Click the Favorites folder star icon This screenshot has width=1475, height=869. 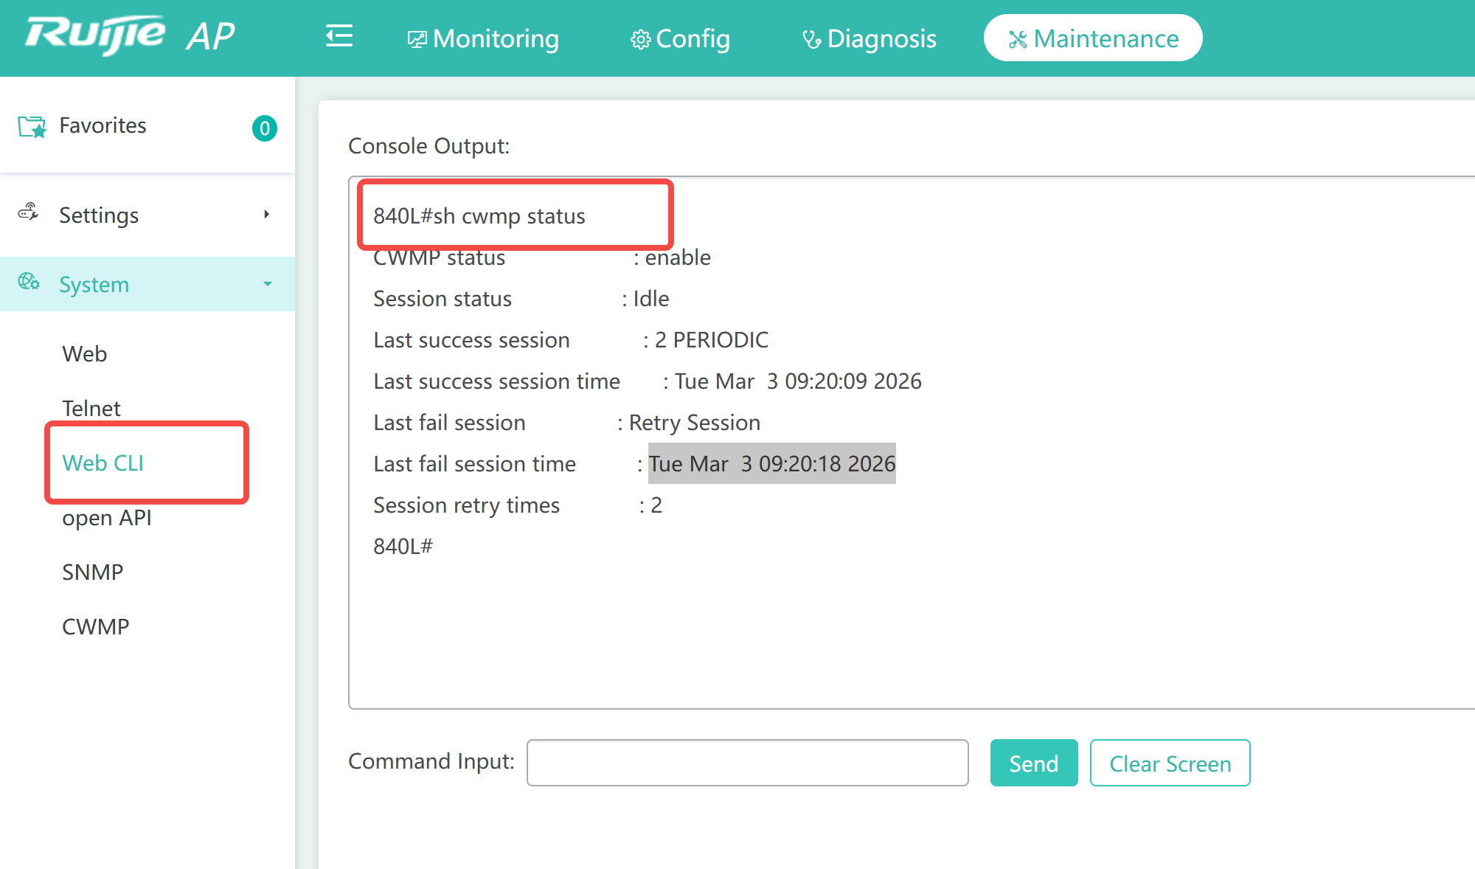[32, 127]
